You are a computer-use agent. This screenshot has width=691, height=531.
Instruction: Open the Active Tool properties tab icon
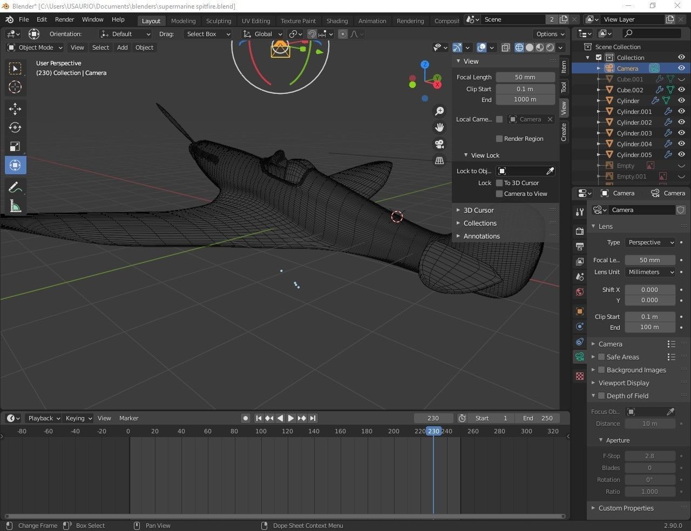click(580, 212)
